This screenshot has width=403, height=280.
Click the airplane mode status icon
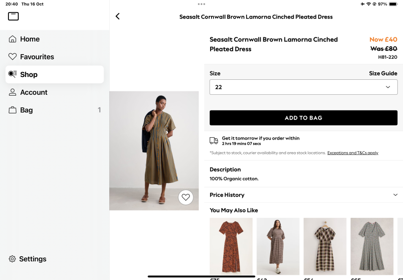tap(362, 4)
